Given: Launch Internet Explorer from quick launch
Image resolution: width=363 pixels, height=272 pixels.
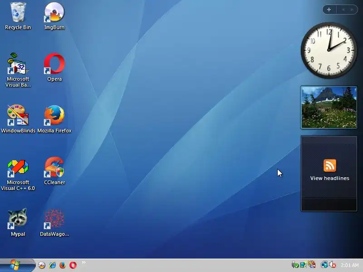Looking at the screenshot, I should [x=53, y=265].
